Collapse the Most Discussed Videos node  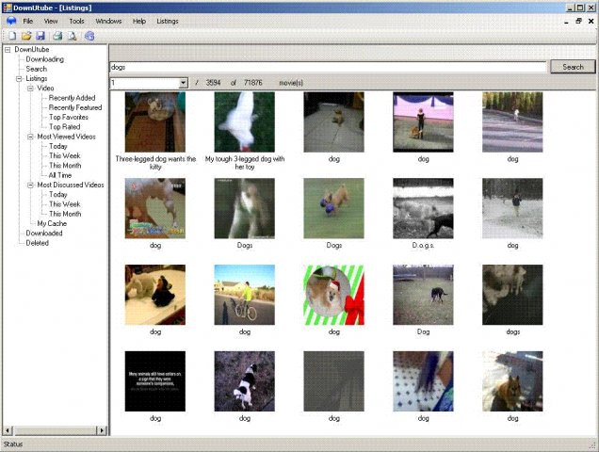pos(30,185)
